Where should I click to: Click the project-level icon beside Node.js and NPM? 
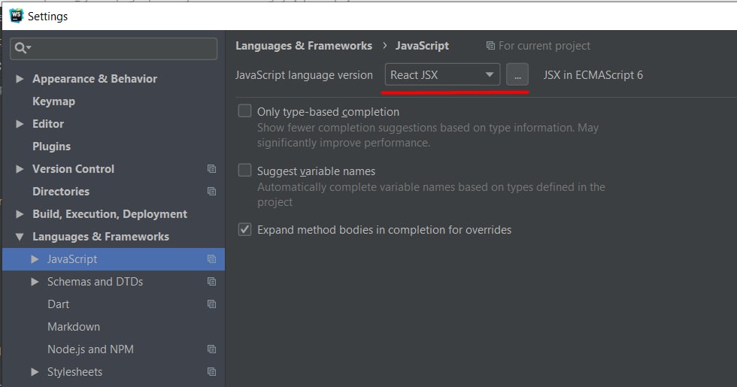(211, 349)
